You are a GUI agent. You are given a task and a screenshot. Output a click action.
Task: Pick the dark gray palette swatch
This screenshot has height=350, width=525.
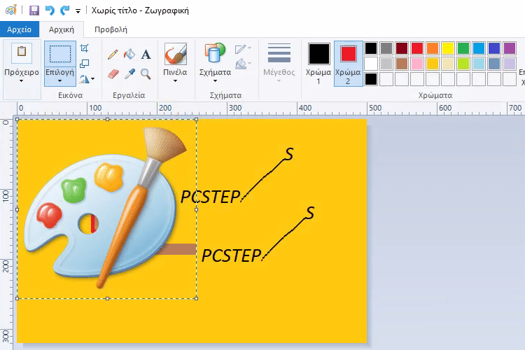click(386, 48)
